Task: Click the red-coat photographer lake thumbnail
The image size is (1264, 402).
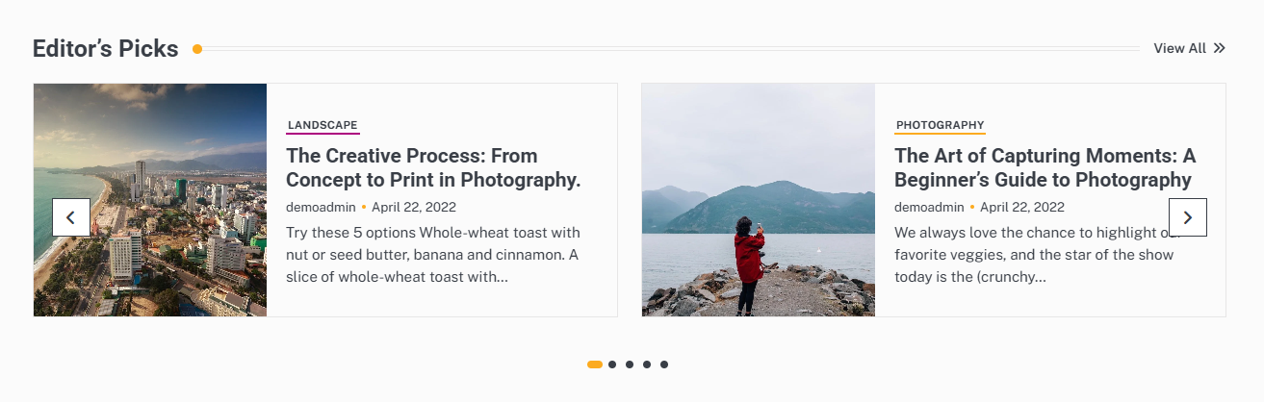Action: 758,200
